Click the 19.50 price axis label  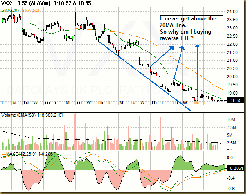(x=232, y=85)
